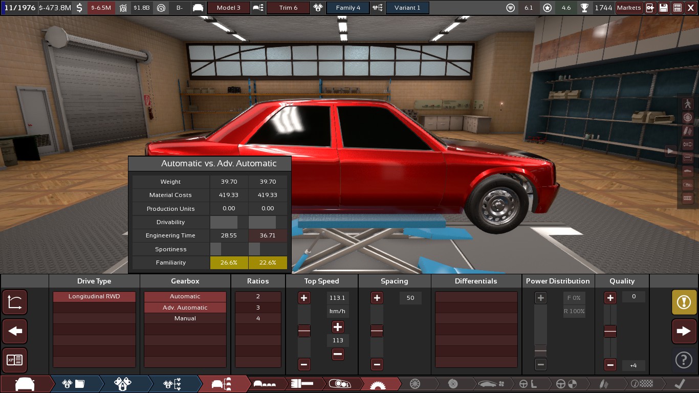Click the save floppy disk icon
The image size is (699, 393).
click(664, 8)
